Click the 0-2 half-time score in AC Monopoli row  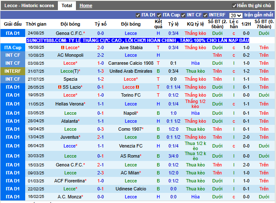point(246,55)
